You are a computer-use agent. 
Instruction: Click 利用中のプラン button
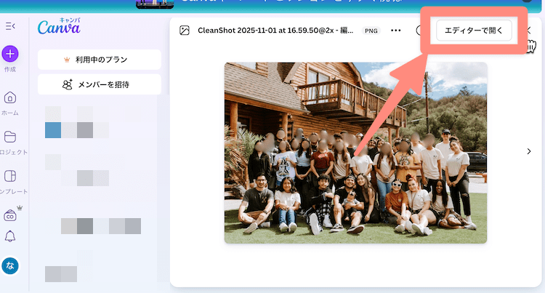point(100,60)
